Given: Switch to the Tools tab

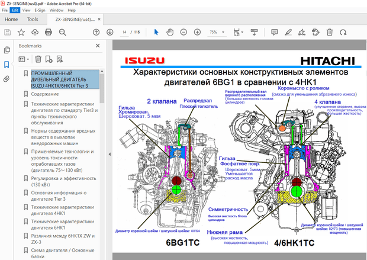Looking at the screenshot, I should [33, 19].
